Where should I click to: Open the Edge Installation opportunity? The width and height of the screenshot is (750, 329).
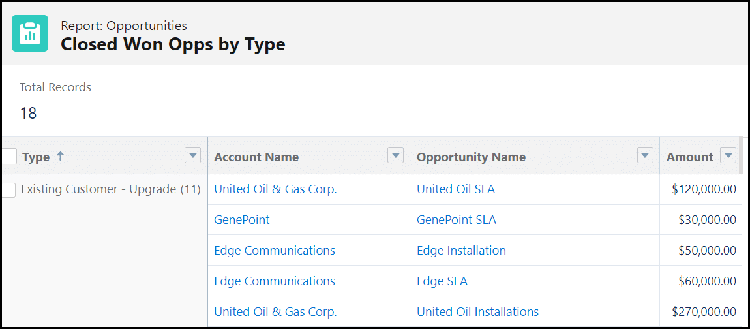(x=461, y=251)
